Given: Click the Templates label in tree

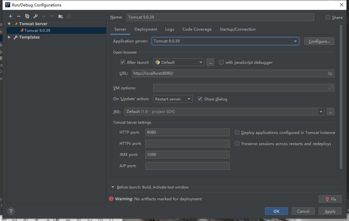Looking at the screenshot, I should pyautogui.click(x=29, y=37).
